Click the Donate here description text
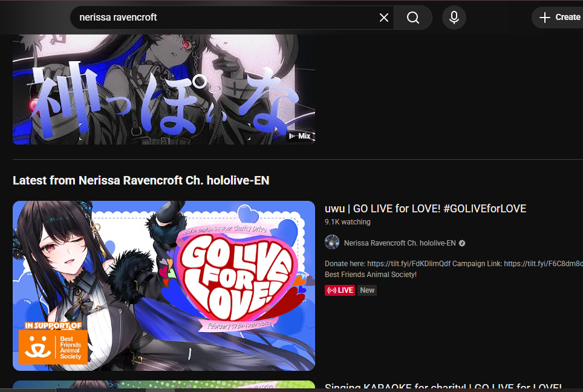The image size is (583, 392). [454, 264]
